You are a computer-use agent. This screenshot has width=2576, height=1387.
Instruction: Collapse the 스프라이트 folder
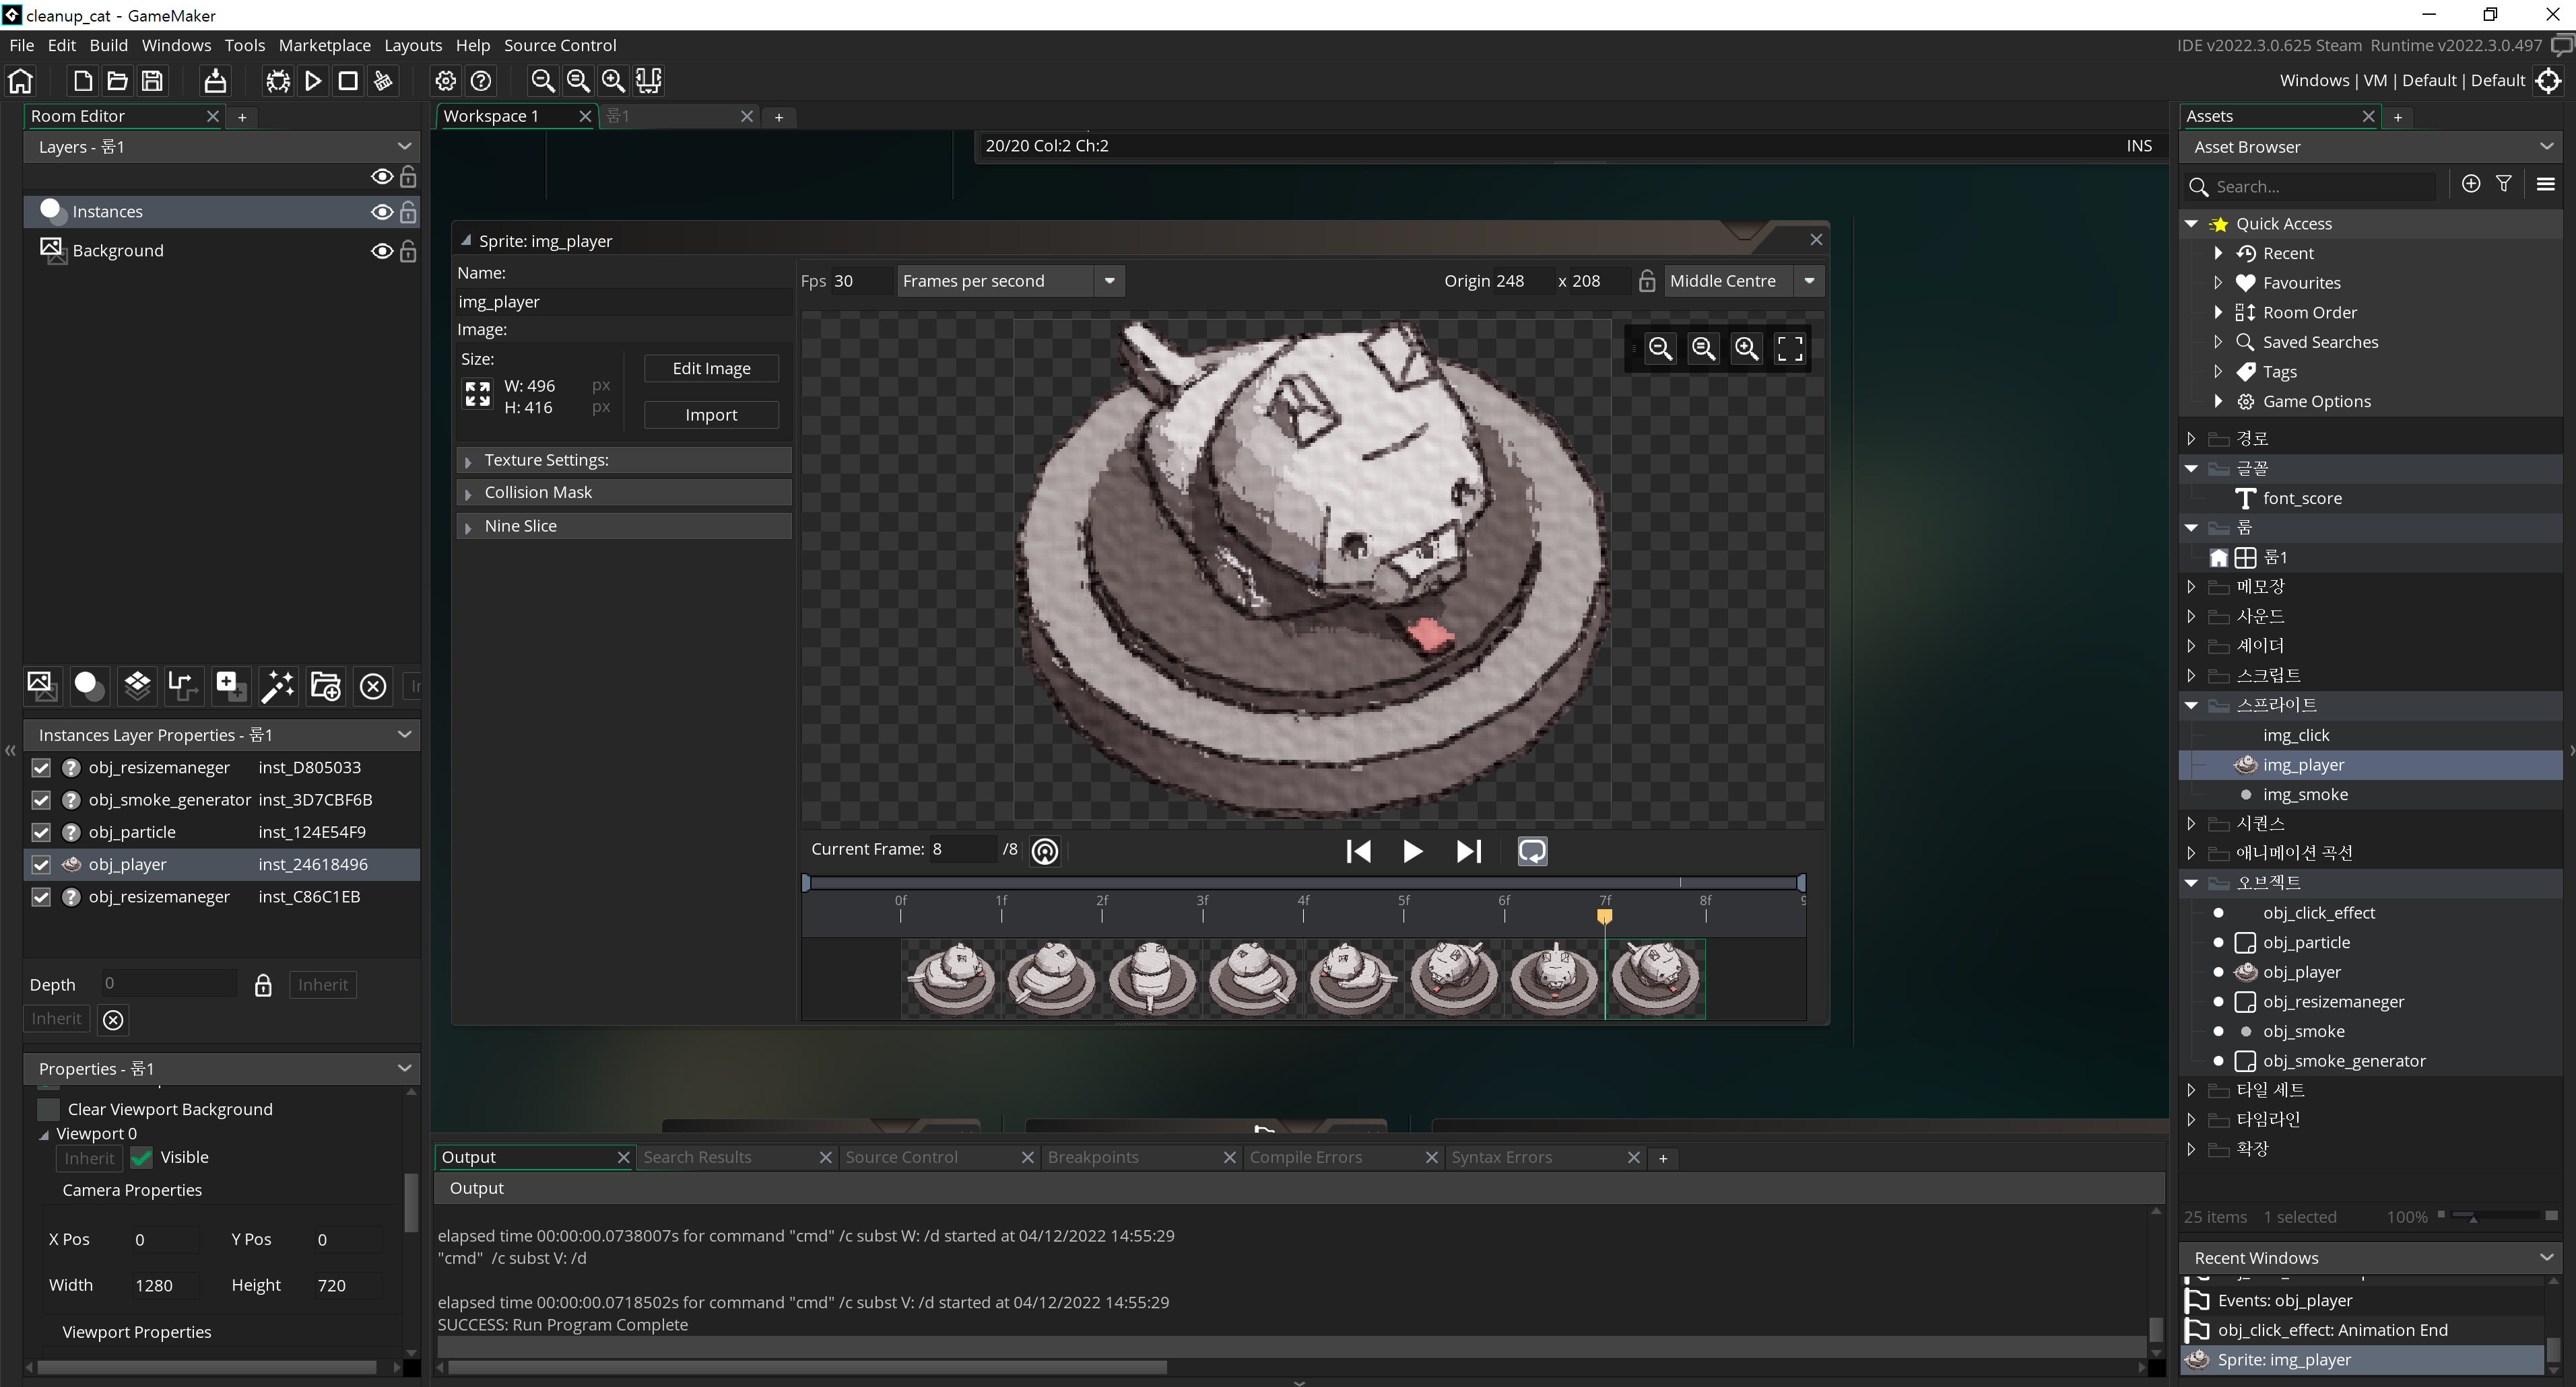2190,705
